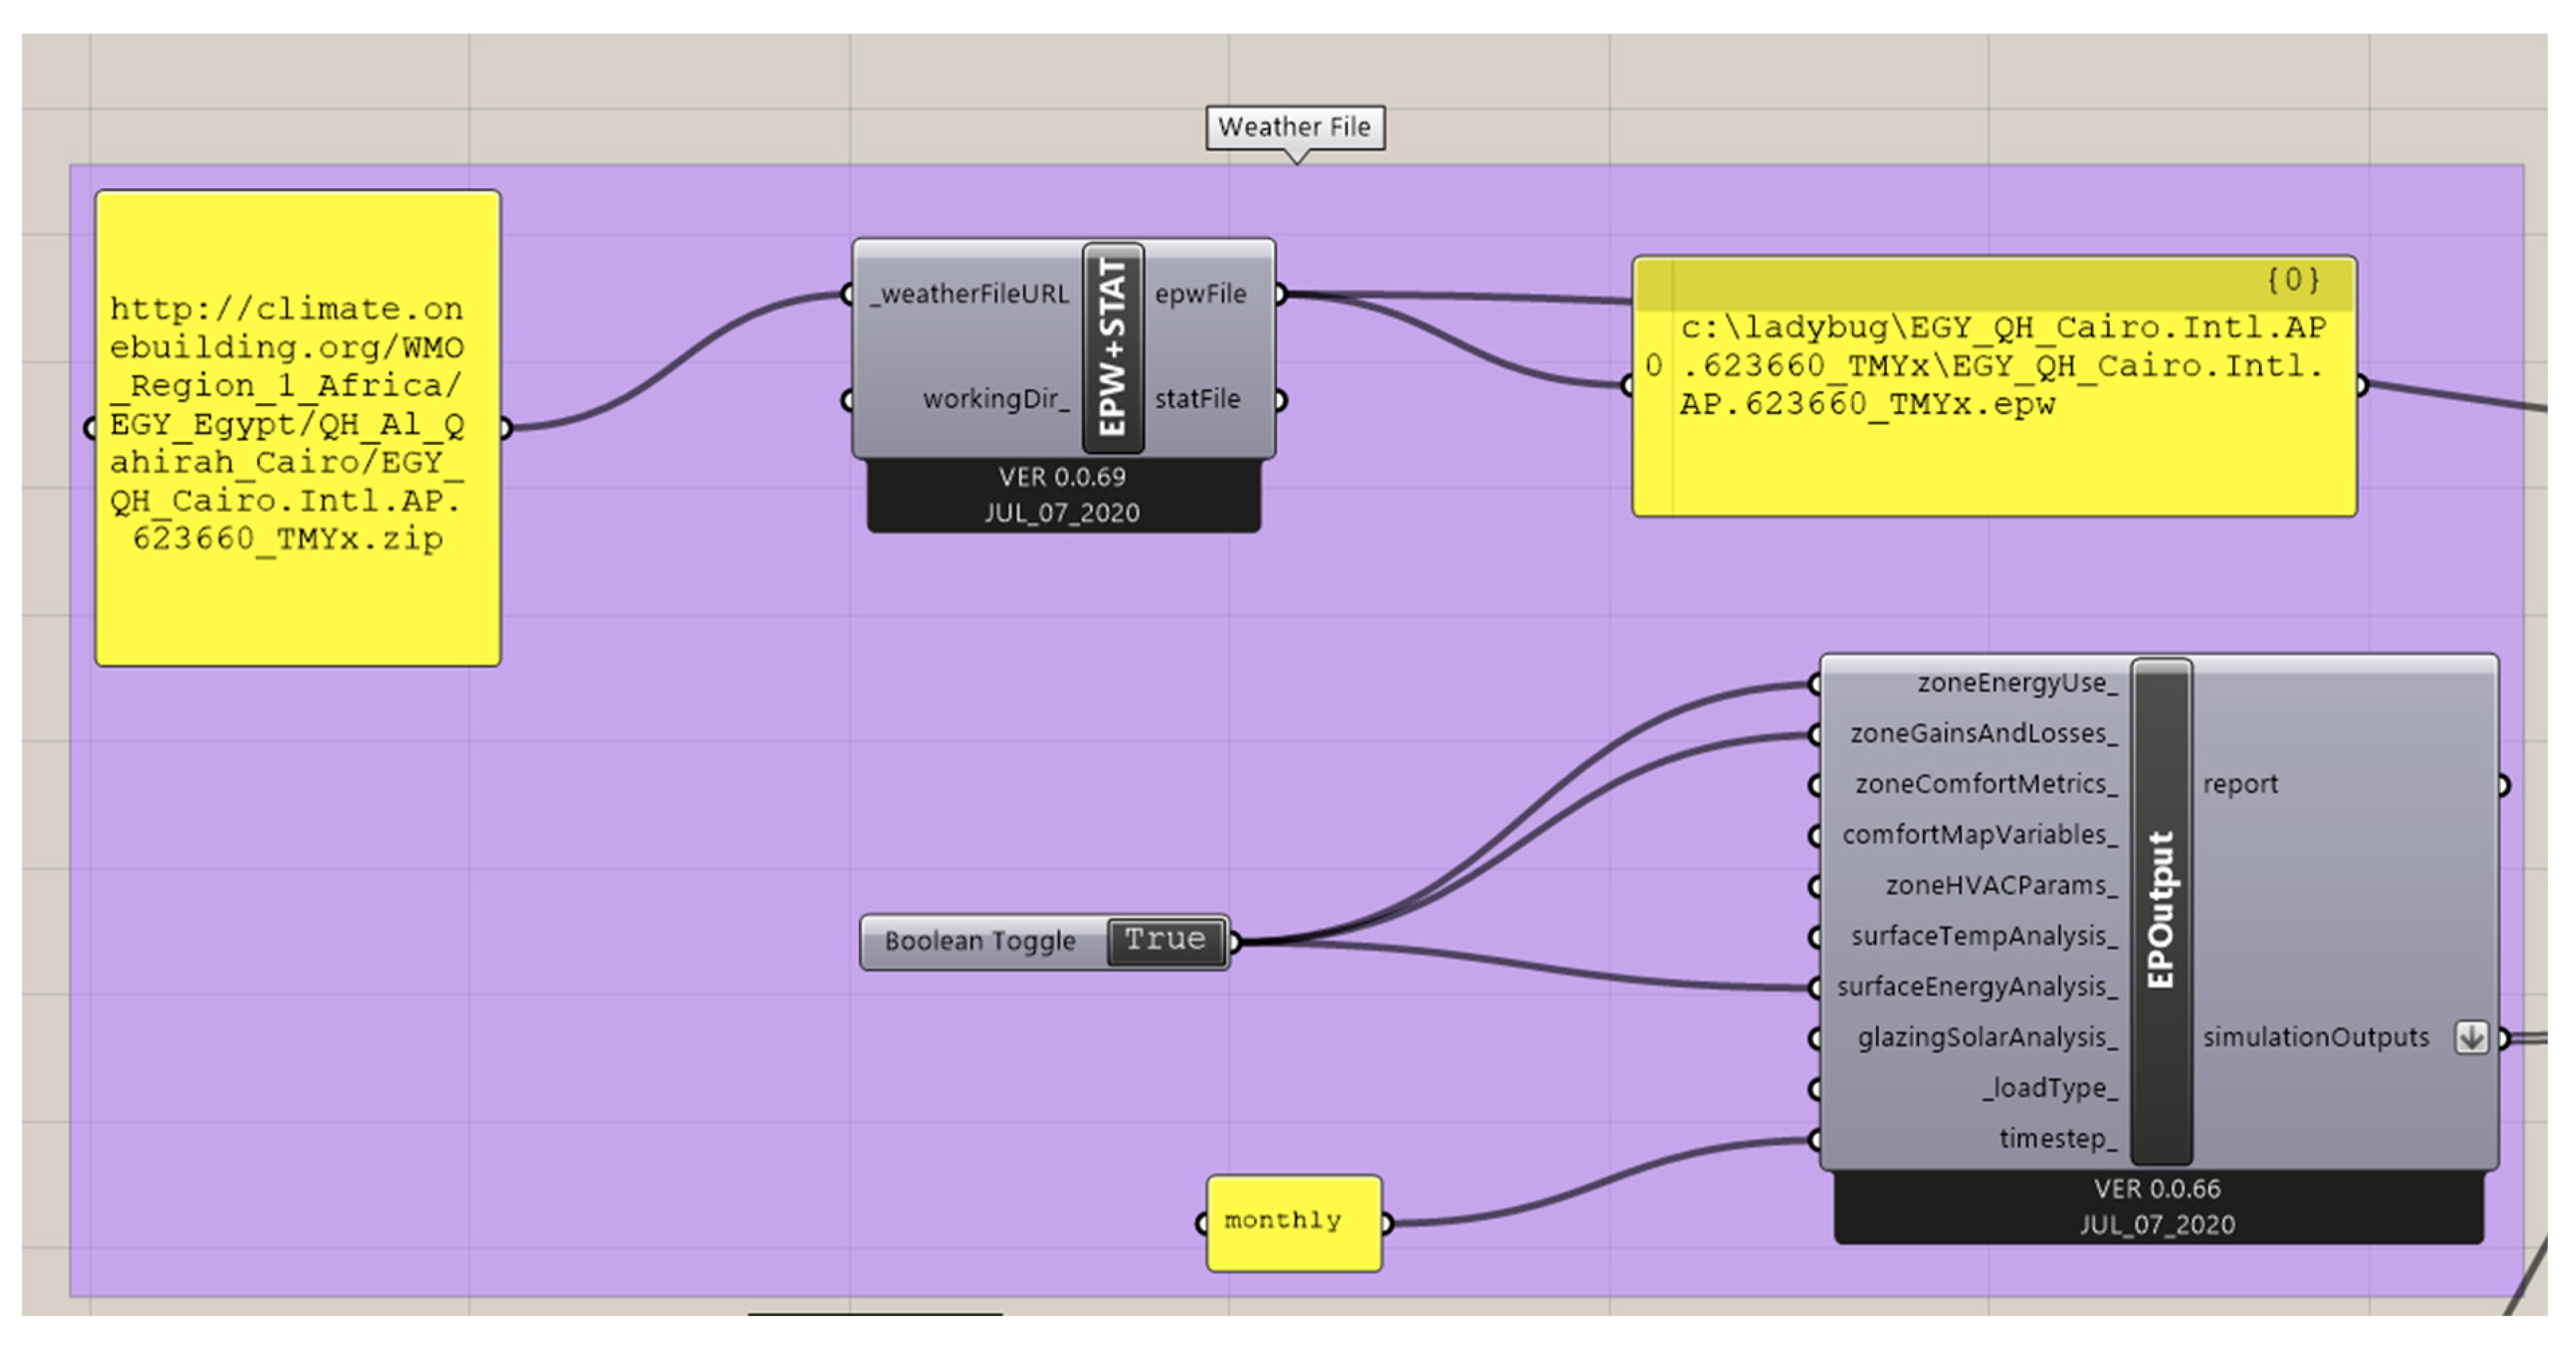Click the report output parameter
This screenshot has height=1349, width=2576.
(2240, 784)
